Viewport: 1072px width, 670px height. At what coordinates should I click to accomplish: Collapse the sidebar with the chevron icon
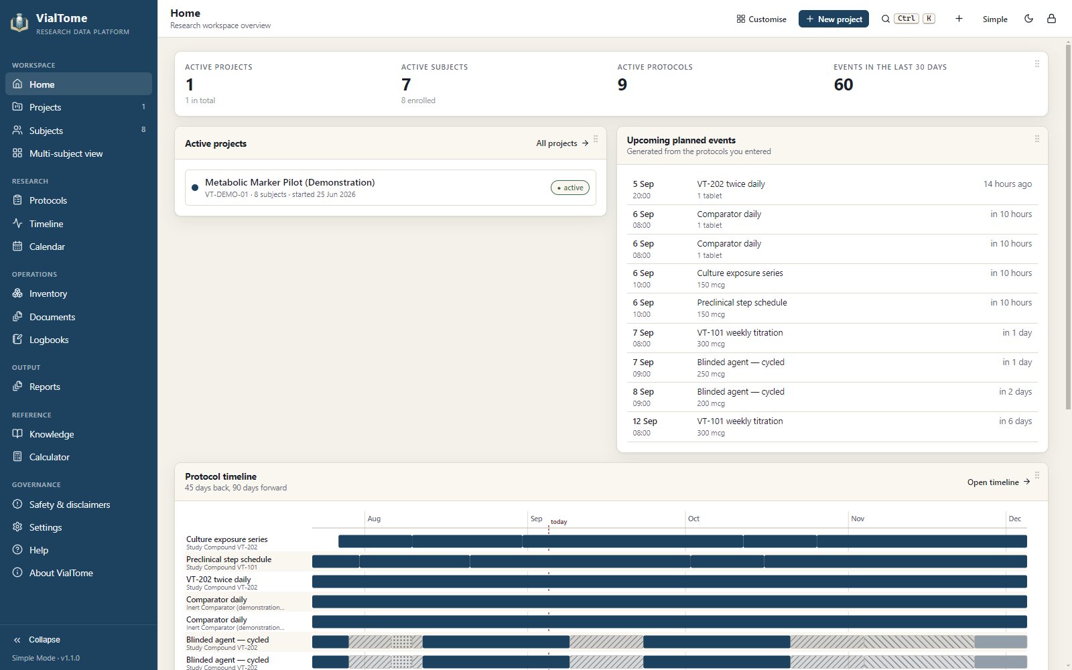[x=17, y=640]
